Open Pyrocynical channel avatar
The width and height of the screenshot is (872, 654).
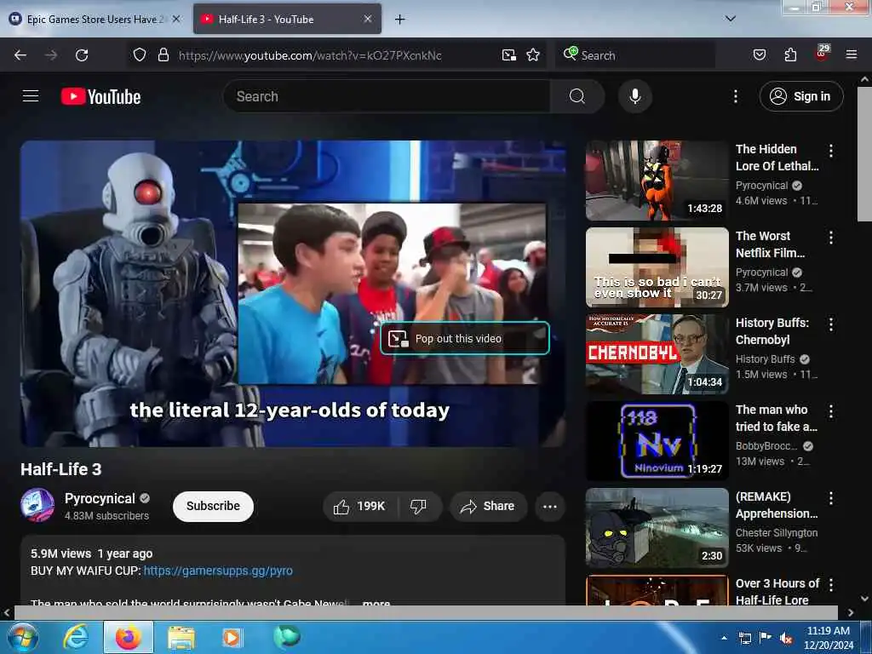pyautogui.click(x=37, y=505)
